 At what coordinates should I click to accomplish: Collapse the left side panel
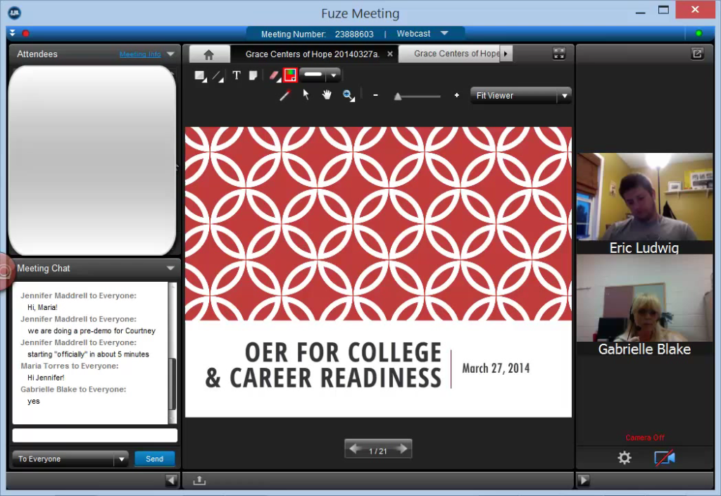171,480
